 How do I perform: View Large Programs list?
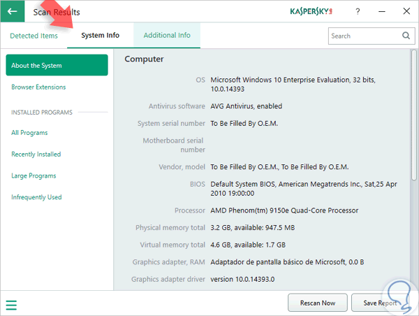click(x=34, y=175)
